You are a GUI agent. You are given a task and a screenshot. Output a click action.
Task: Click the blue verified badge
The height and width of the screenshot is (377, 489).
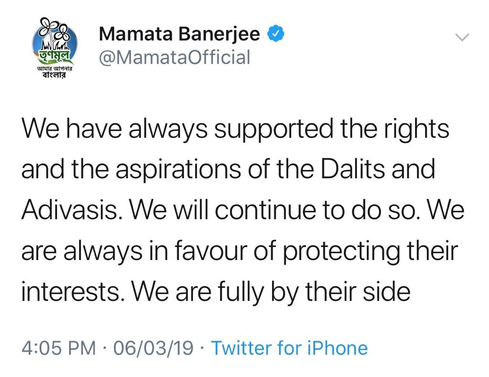coord(276,34)
